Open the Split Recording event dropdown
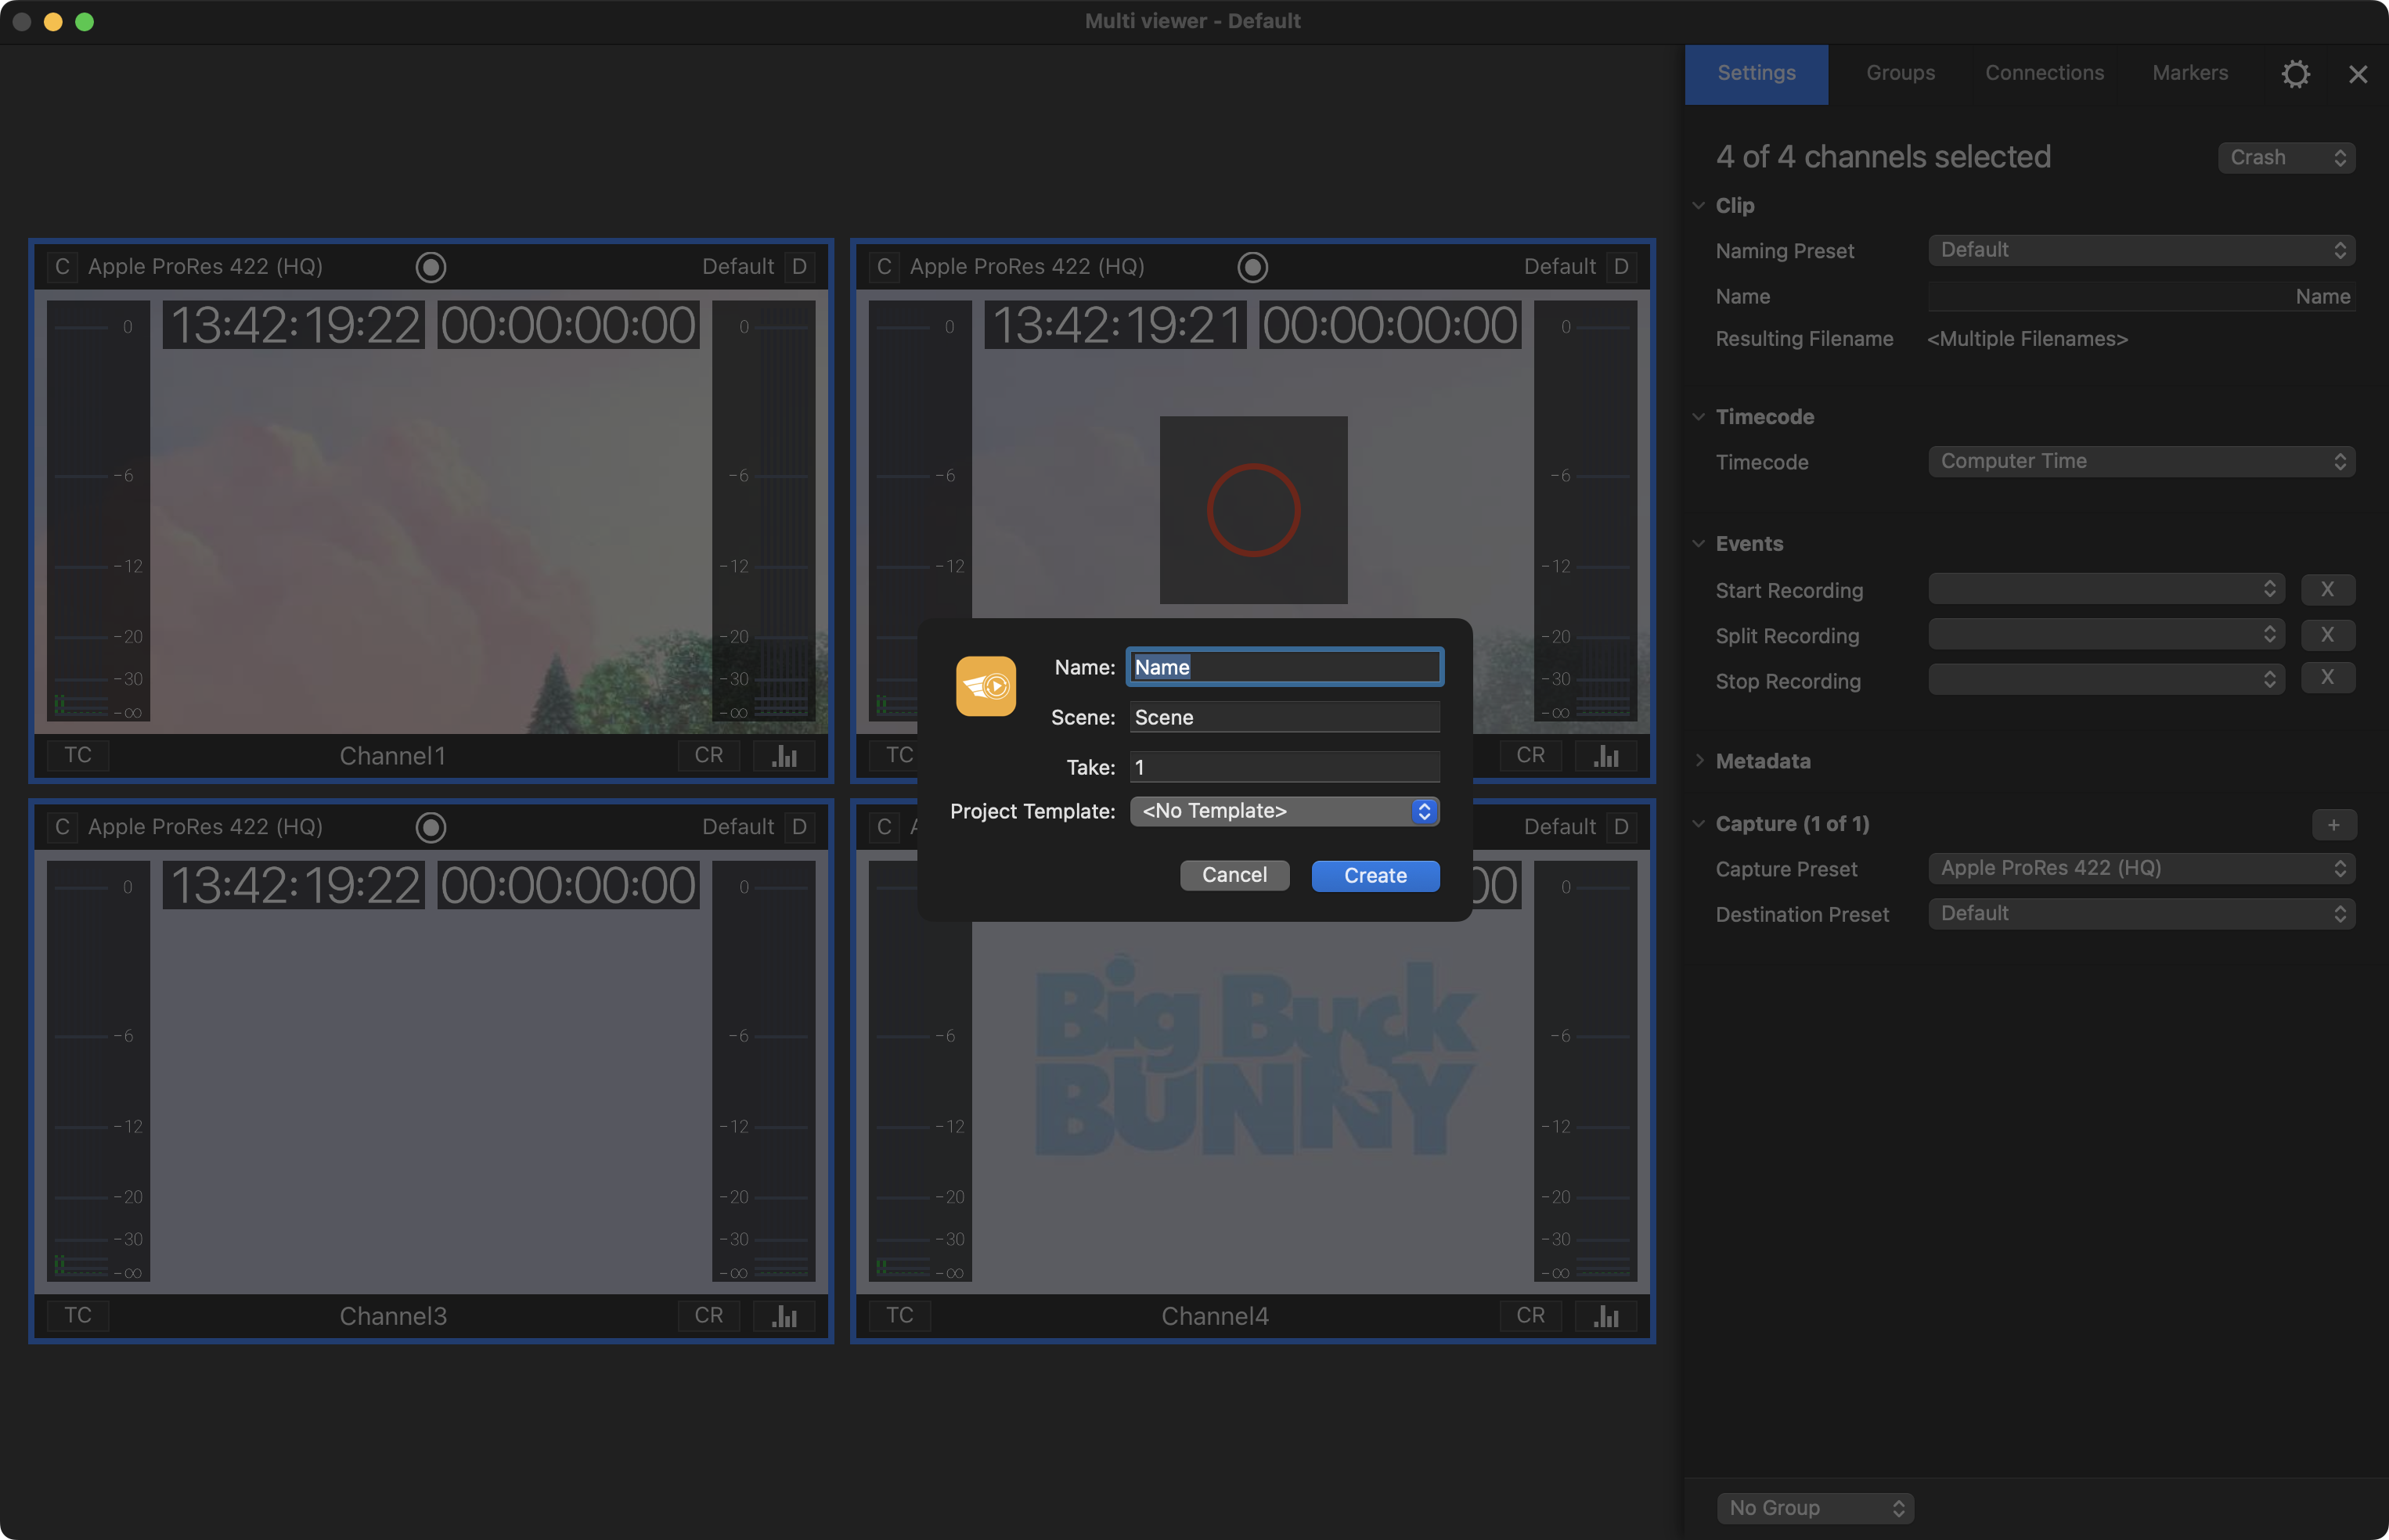 [2106, 634]
